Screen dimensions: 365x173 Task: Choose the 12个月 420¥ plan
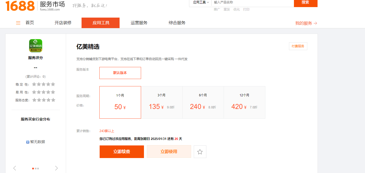pyautogui.click(x=244, y=102)
